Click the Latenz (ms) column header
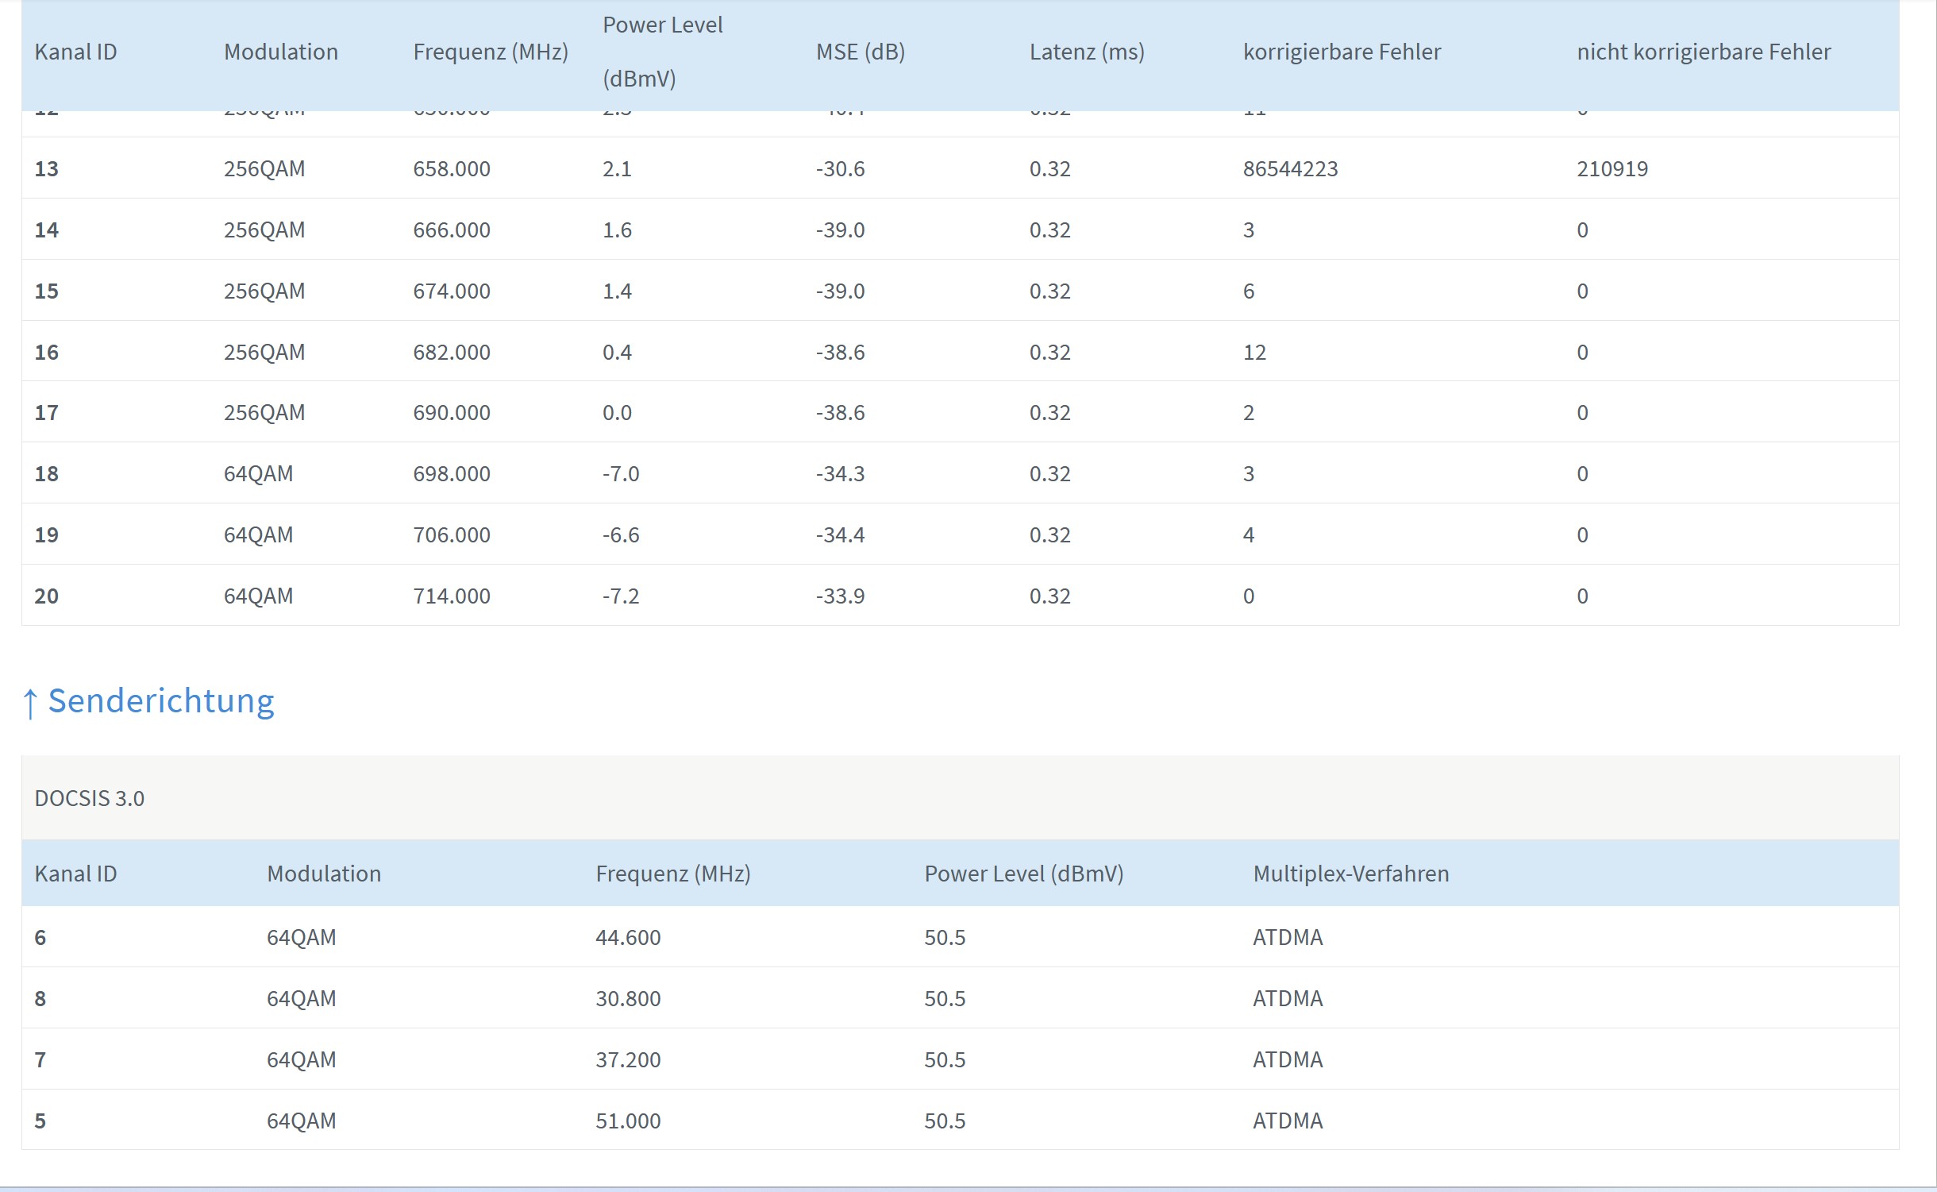 pyautogui.click(x=1086, y=52)
